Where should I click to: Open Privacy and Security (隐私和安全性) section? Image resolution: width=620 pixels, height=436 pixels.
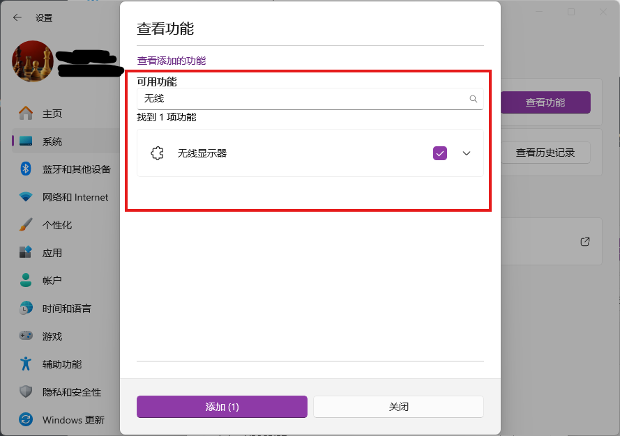71,392
